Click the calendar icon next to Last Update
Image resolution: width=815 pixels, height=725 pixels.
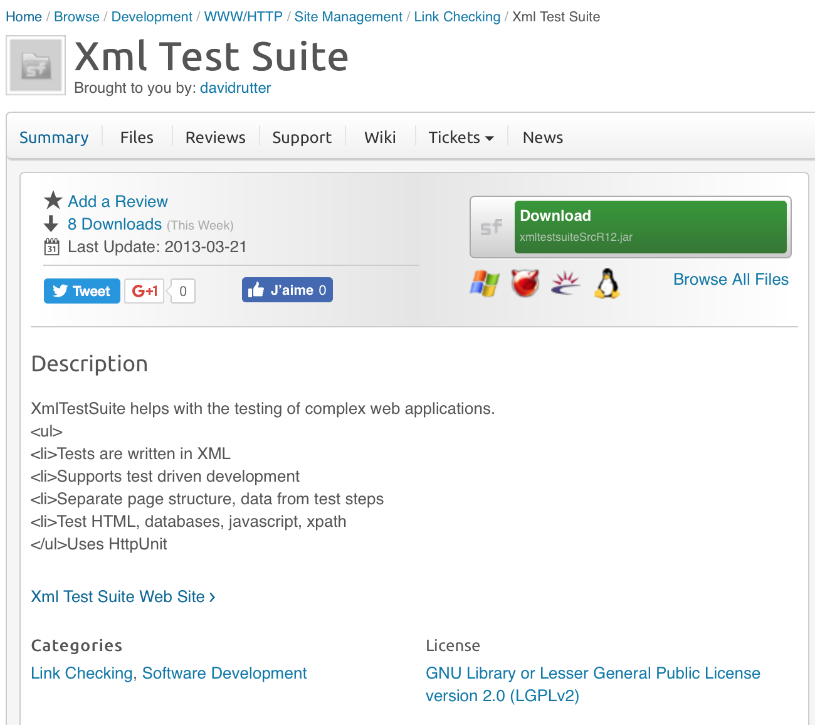(51, 246)
